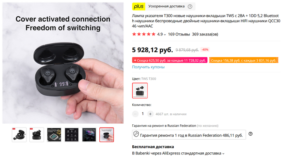Click the help icon next to repair warranty

pos(250,134)
